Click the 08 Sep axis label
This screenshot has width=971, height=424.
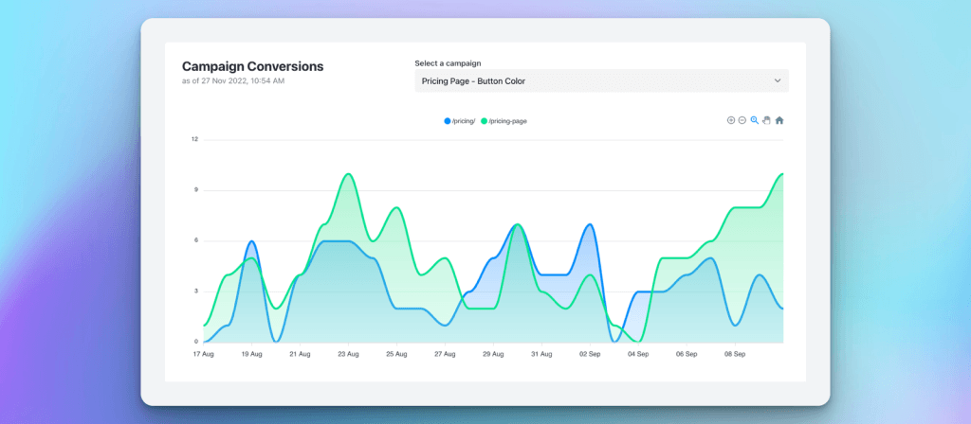(735, 355)
